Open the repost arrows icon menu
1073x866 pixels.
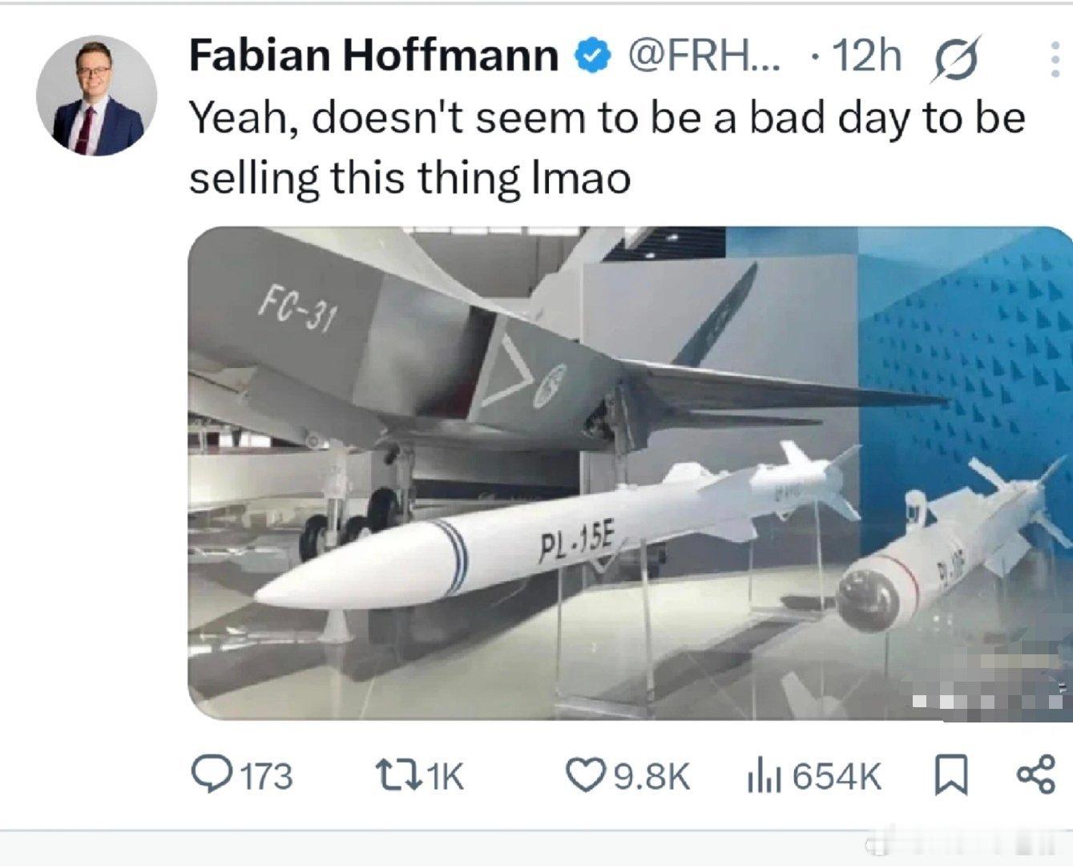point(397,776)
